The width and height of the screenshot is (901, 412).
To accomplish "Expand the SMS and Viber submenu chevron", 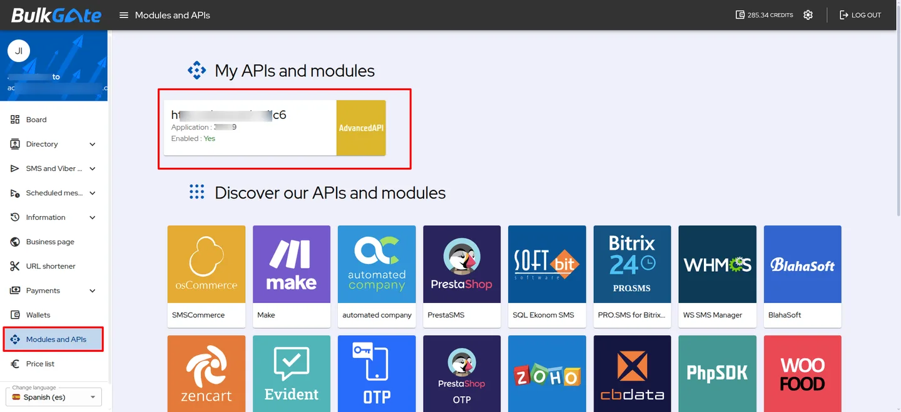I will (x=93, y=168).
